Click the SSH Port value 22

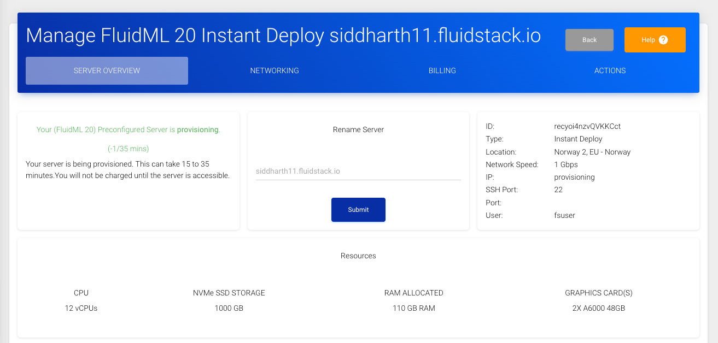point(558,190)
